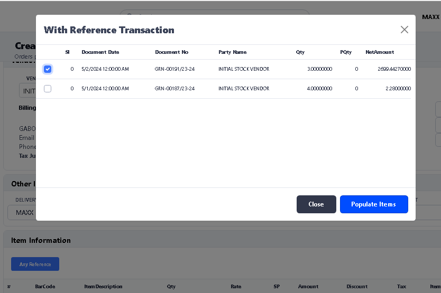Click the Document Date column header
This screenshot has height=293, width=441.
(100, 52)
